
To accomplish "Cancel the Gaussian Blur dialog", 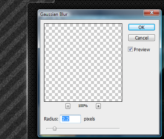I will pos(141,38).
